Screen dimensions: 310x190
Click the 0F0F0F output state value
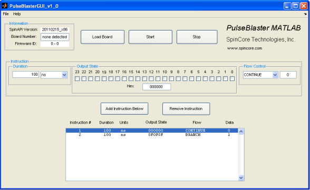[x=156, y=135]
